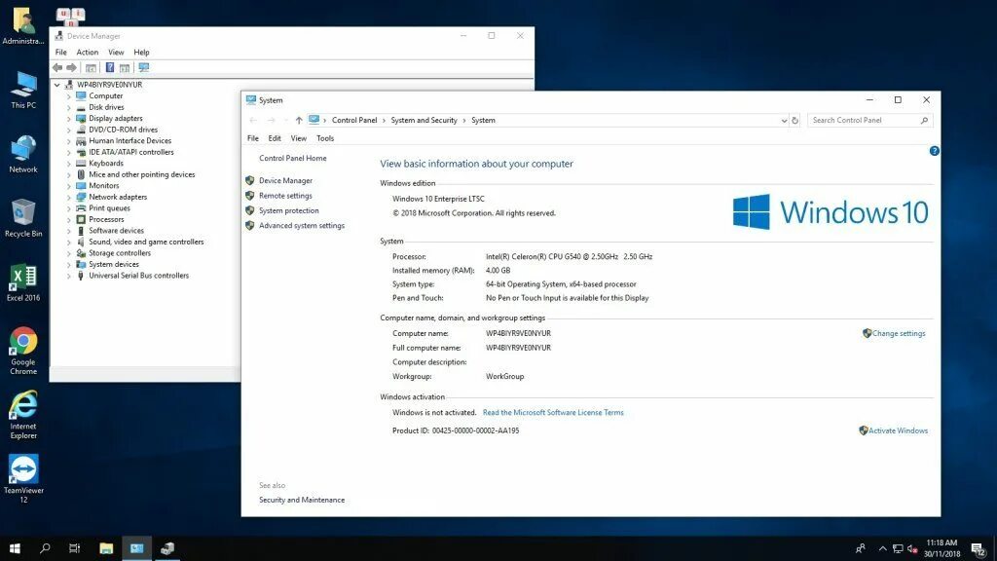Click Device Manager taskbar button
Screen dimensions: 997x561
tap(167, 548)
